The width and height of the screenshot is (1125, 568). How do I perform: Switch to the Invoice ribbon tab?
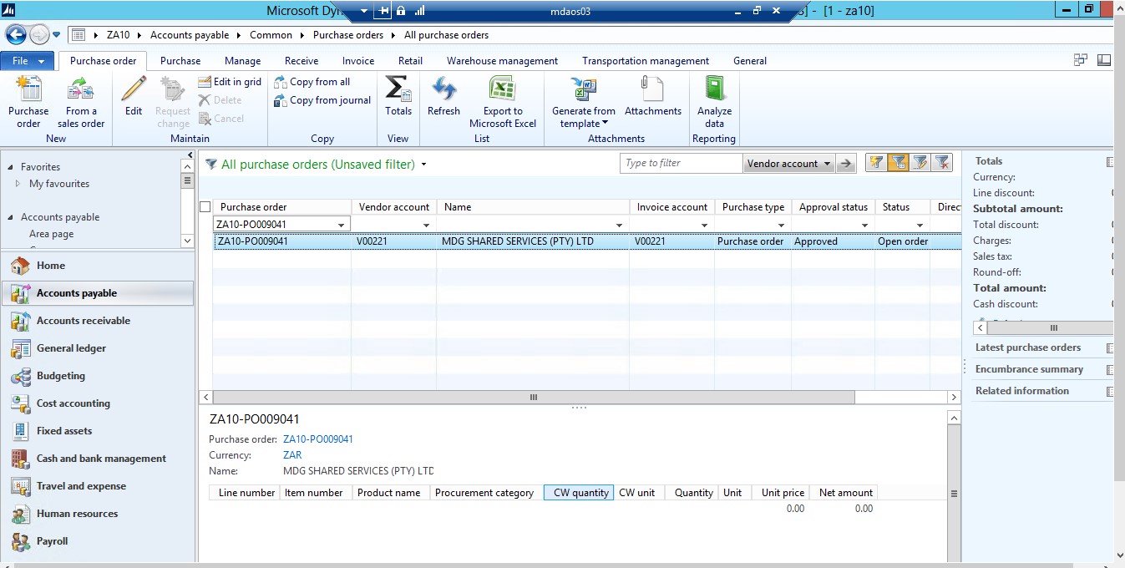pos(358,61)
